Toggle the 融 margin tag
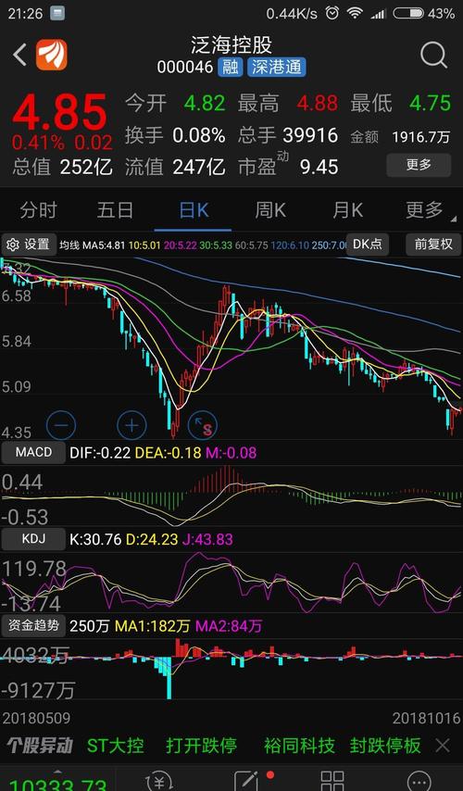This screenshot has height=791, width=463. [x=230, y=67]
